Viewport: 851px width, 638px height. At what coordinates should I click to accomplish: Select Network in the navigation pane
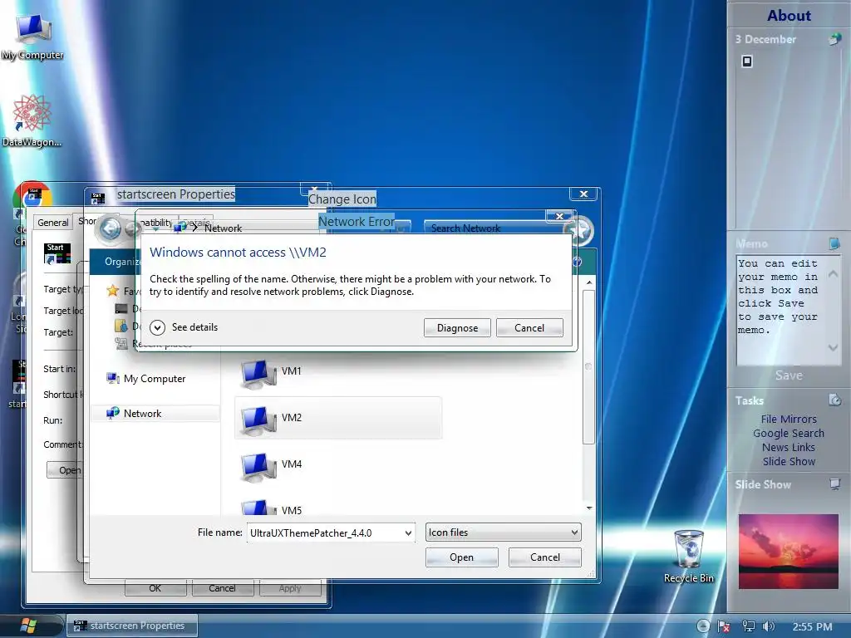point(142,414)
